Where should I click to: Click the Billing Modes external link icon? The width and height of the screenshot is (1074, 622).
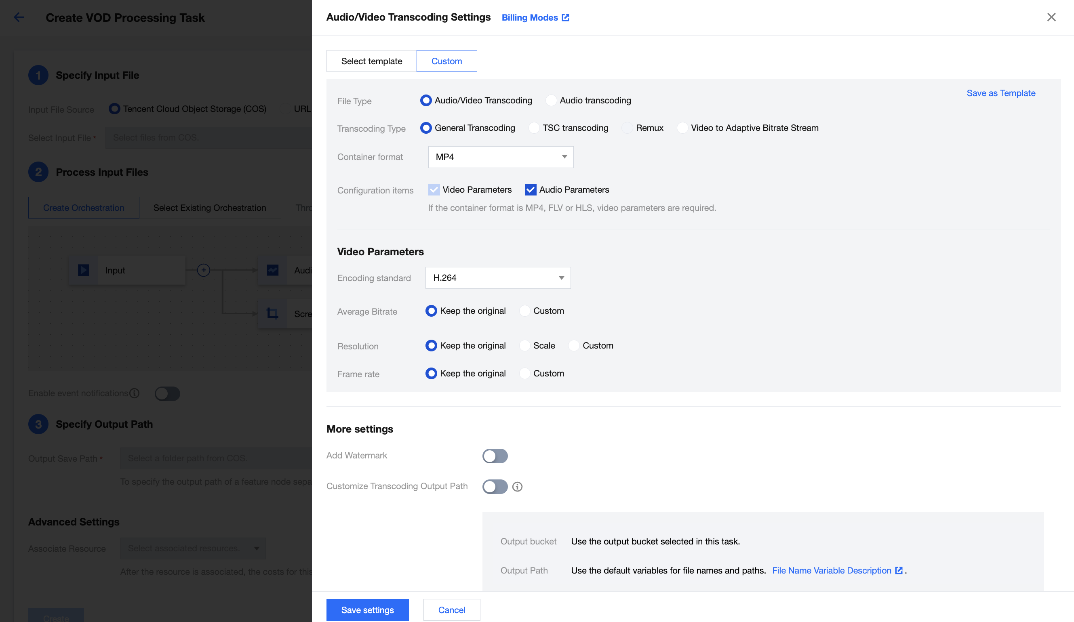[x=565, y=17]
